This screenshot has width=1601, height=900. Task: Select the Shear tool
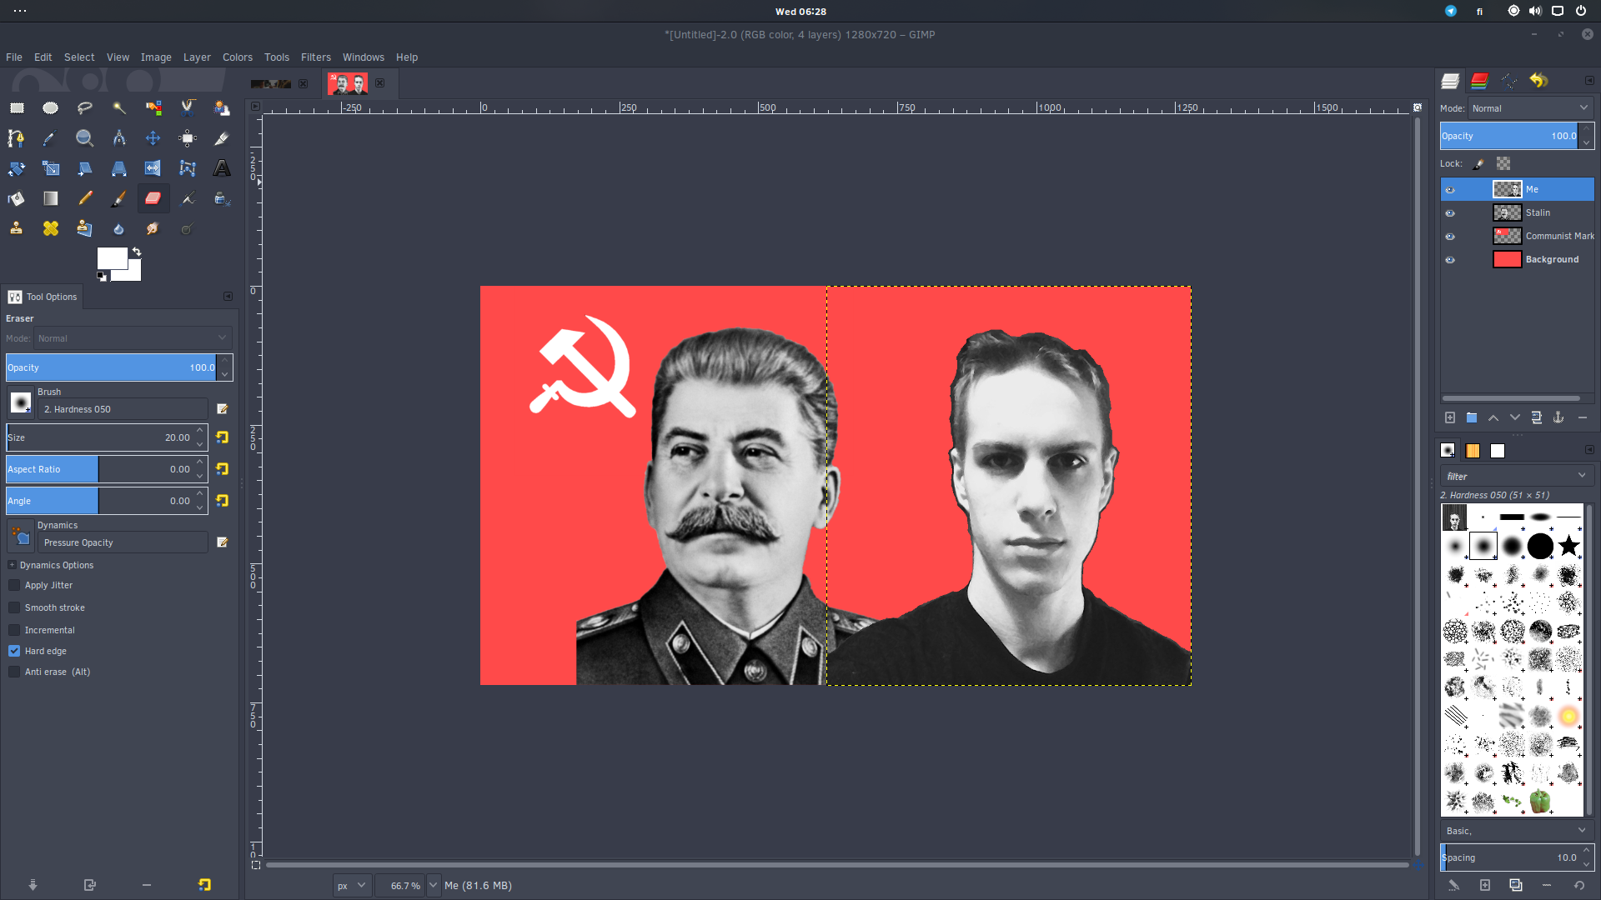tap(85, 168)
